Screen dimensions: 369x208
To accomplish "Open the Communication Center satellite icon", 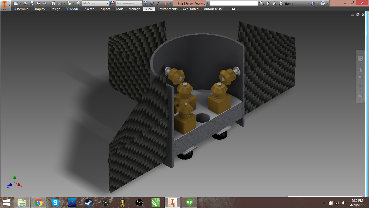I will [268, 3].
